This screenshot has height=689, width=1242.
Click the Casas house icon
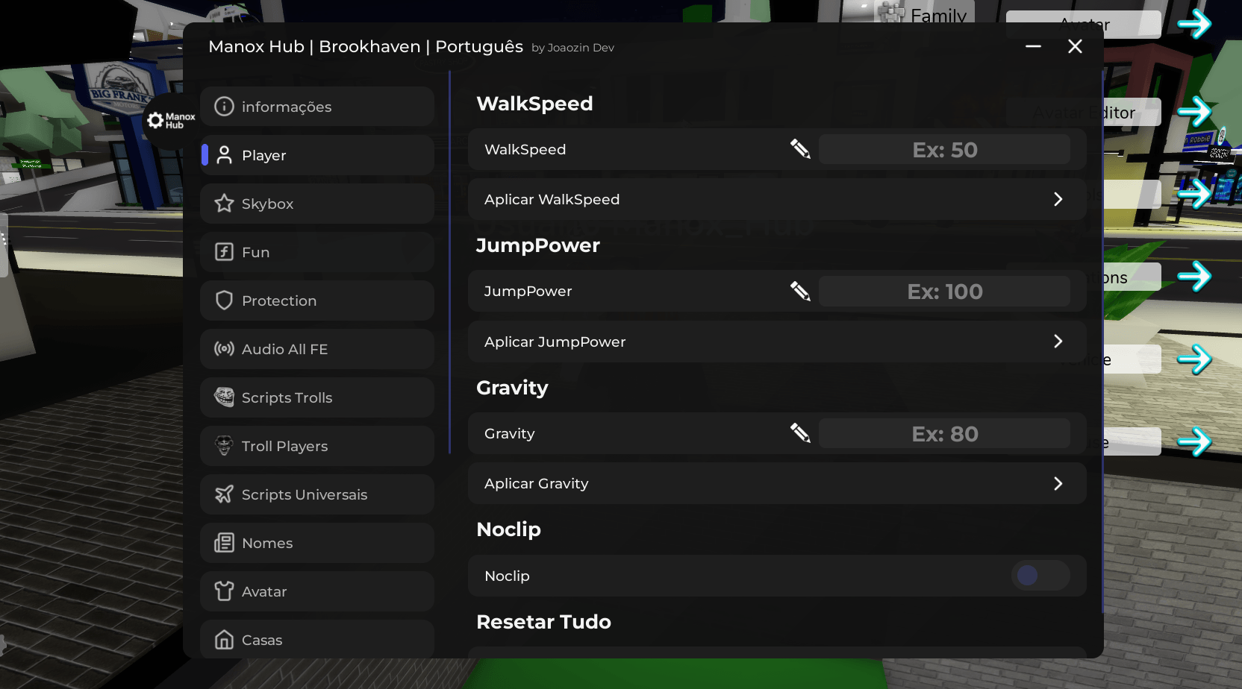[x=224, y=640]
